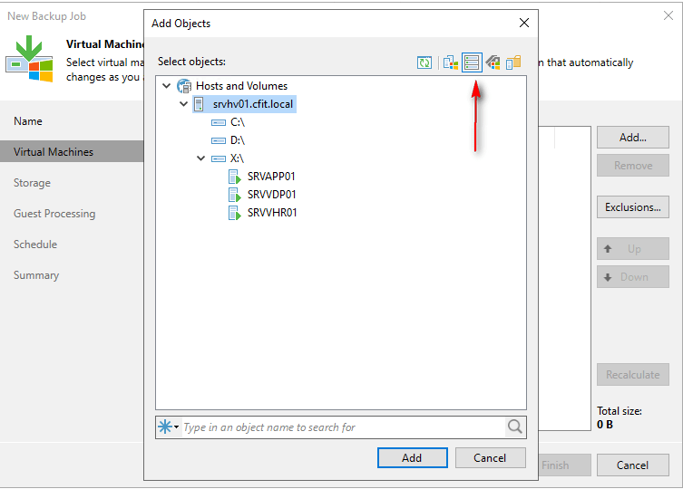Select the D:\ volume in the tree
The image size is (683, 489).
tap(238, 140)
